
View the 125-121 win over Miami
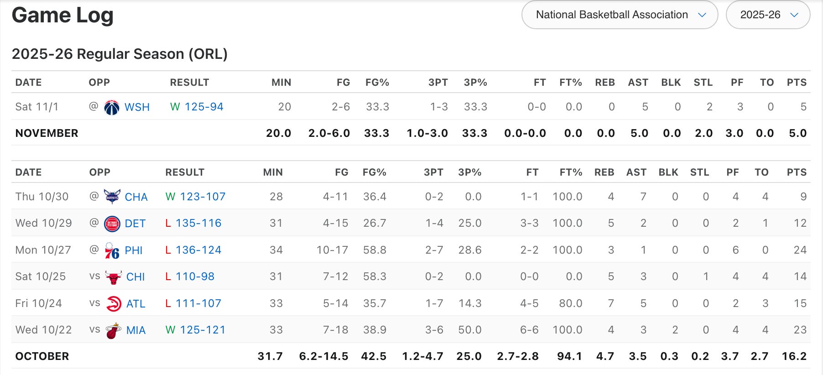pyautogui.click(x=203, y=330)
